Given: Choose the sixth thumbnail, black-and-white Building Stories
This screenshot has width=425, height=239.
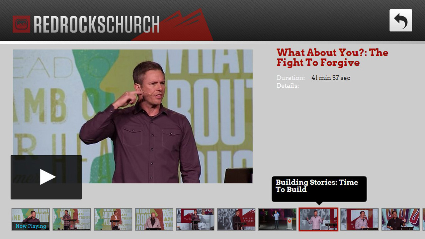Looking at the screenshot, I should coord(236,219).
